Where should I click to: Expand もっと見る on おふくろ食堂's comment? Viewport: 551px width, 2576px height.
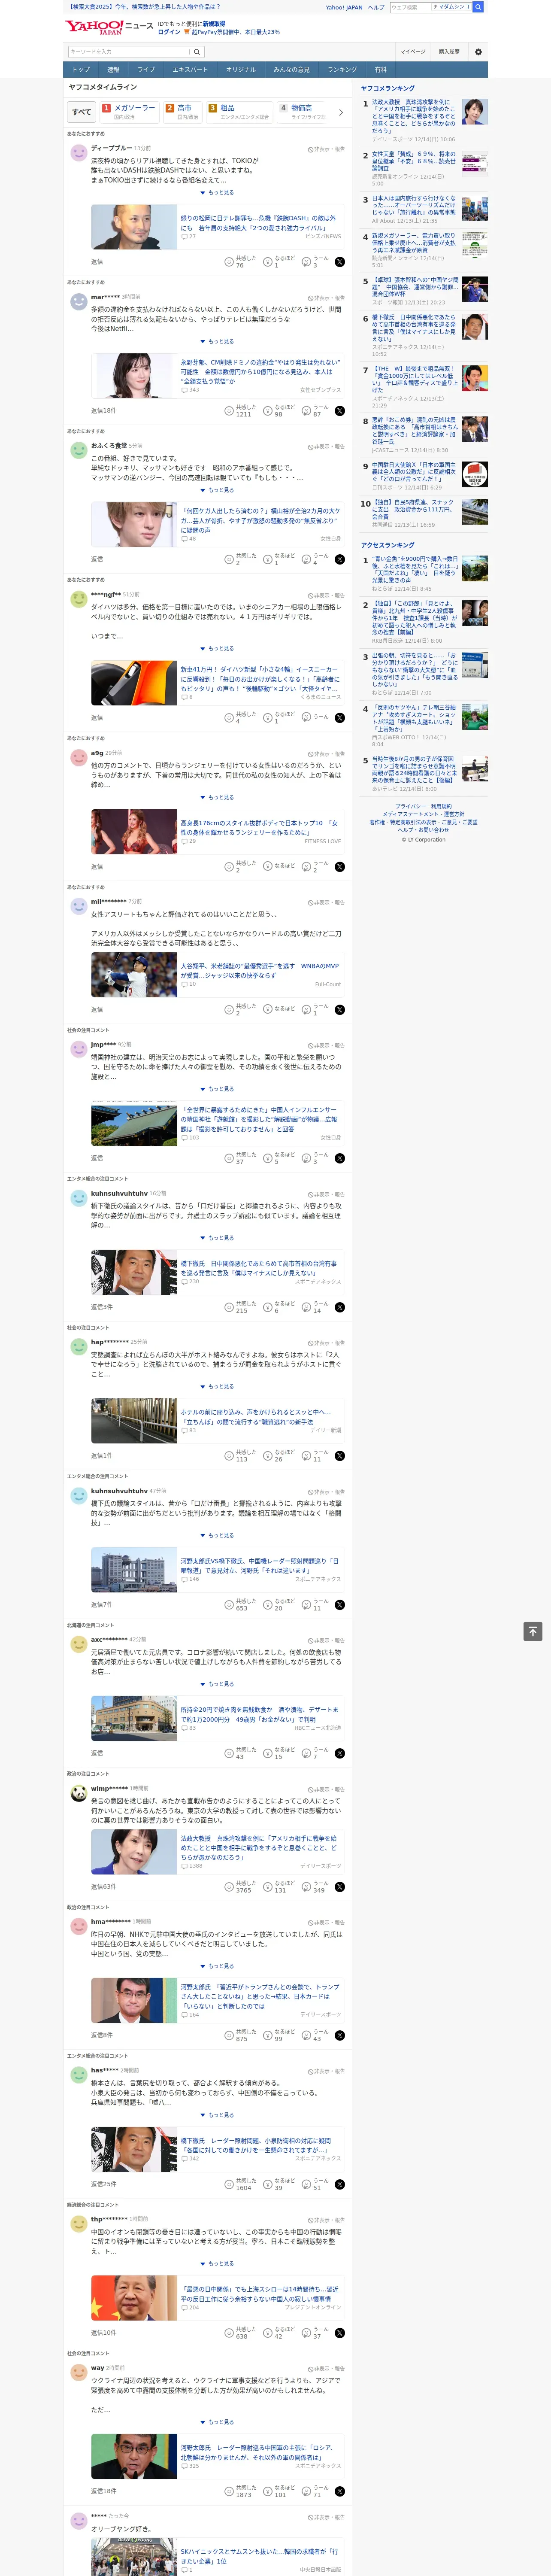click(217, 490)
